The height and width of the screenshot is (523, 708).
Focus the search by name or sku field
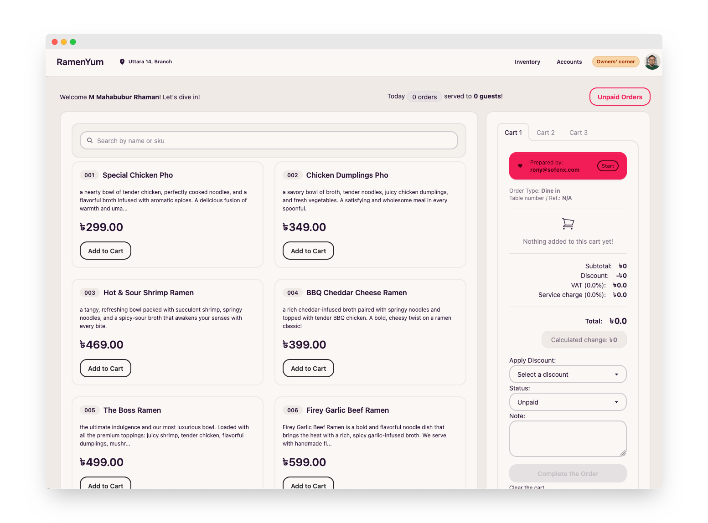269,140
